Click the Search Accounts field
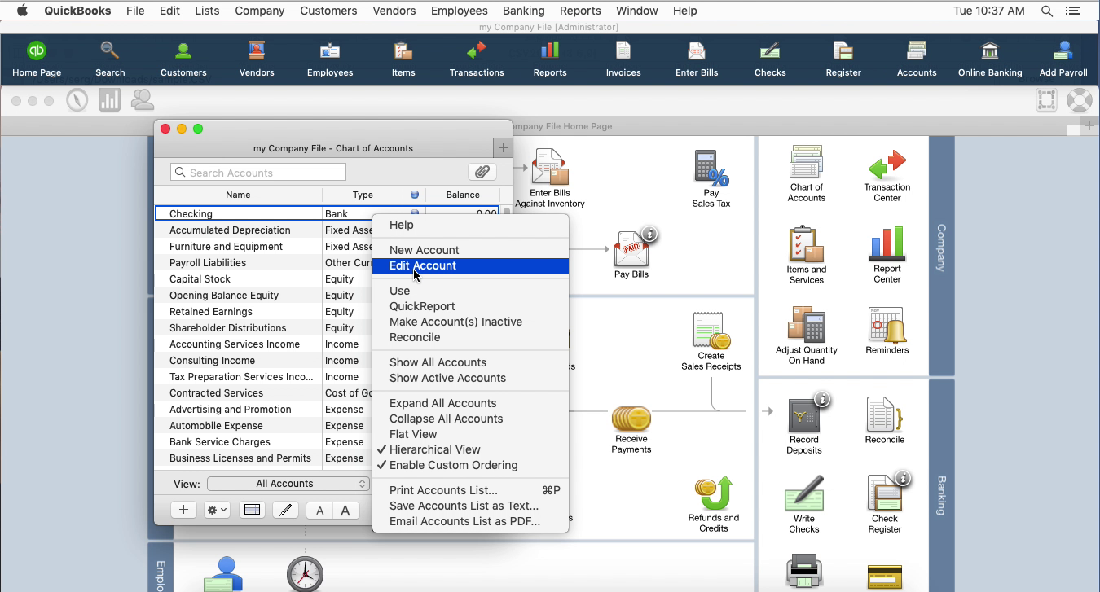This screenshot has width=1100, height=592. pos(258,172)
